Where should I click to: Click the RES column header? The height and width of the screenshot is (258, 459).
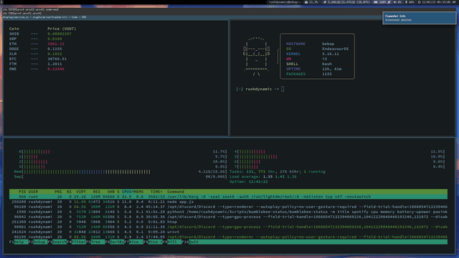coord(96,191)
